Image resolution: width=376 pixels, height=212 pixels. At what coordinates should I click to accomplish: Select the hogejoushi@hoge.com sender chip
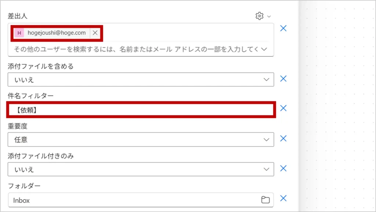coord(57,33)
